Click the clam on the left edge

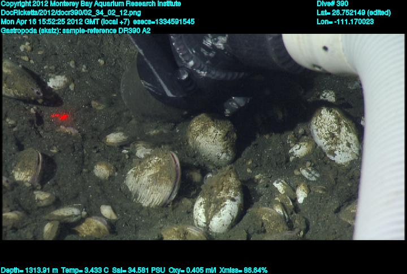(x=27, y=167)
